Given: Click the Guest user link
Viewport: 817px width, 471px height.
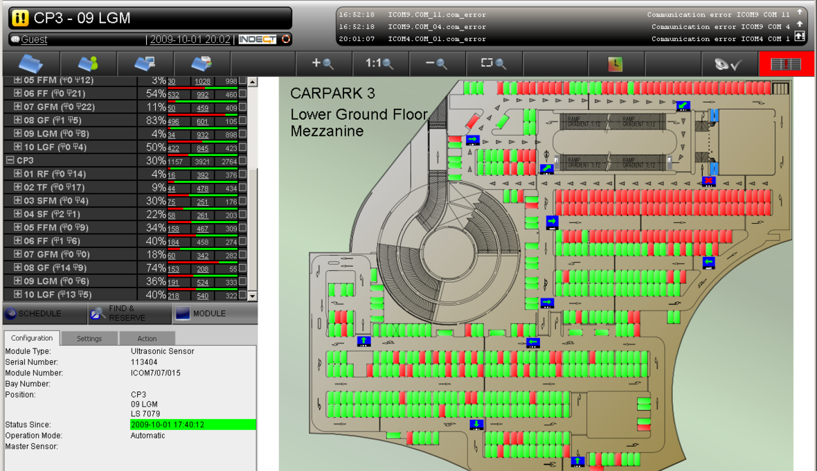Looking at the screenshot, I should 34,40.
